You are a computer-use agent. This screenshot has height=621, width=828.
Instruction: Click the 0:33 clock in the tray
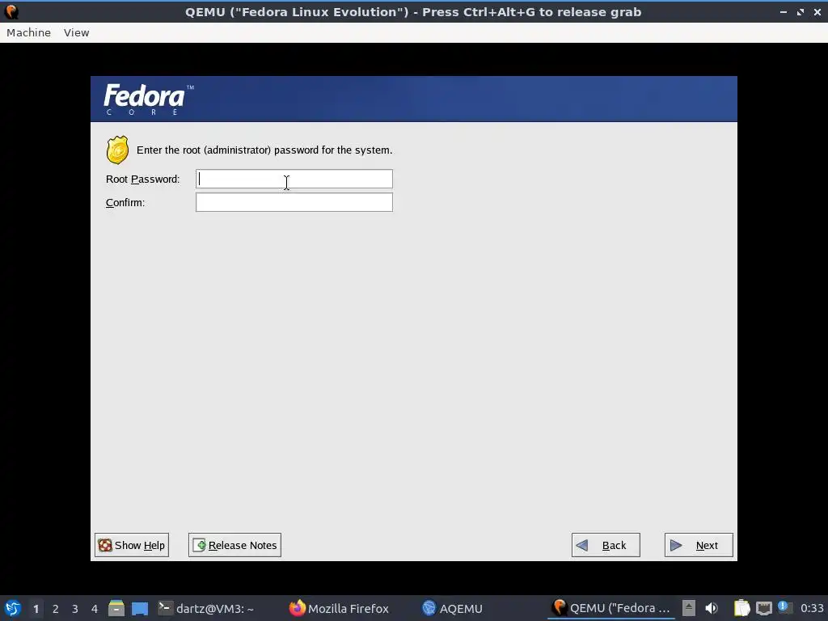click(812, 608)
